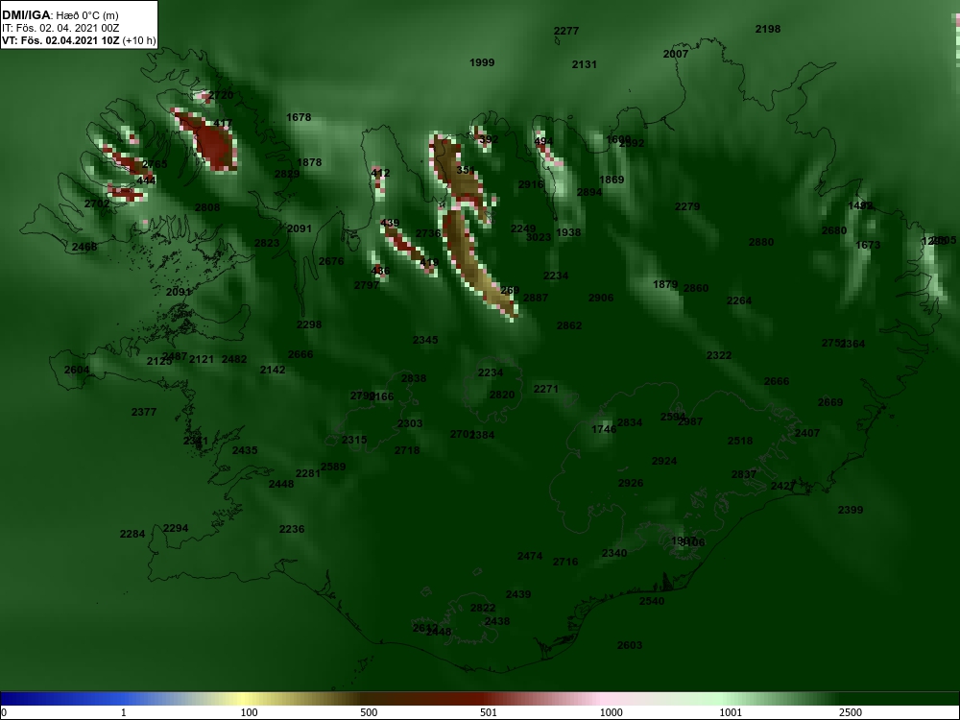This screenshot has height=720, width=960.
Task: Click the number 2377
Action: [x=144, y=412]
